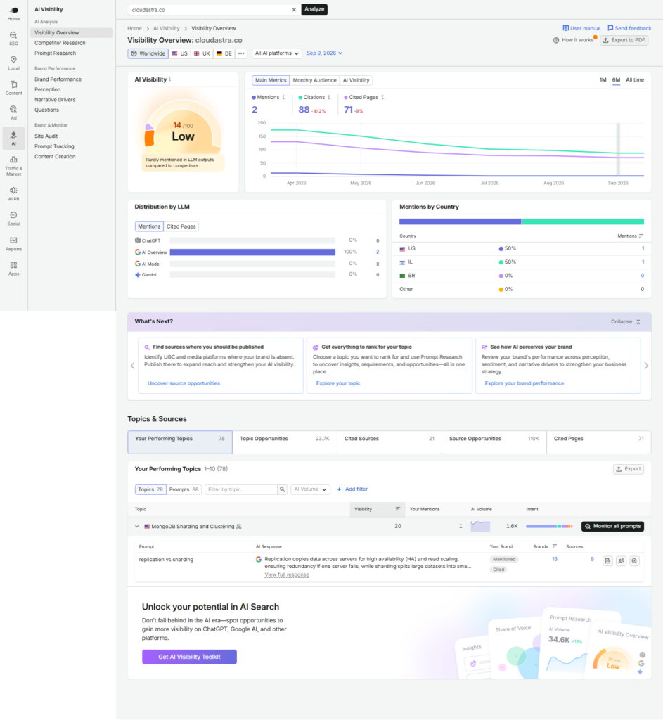Click Uncover source opportunities link
This screenshot has width=663, height=720.
184,383
